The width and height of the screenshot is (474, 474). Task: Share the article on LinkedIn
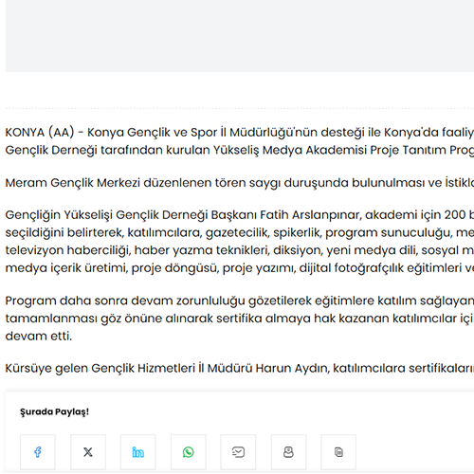tap(137, 452)
